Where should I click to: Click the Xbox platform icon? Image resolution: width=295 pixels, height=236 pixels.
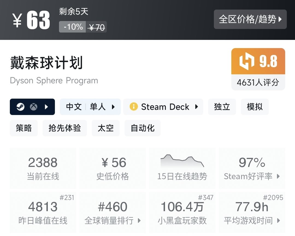(x=34, y=107)
